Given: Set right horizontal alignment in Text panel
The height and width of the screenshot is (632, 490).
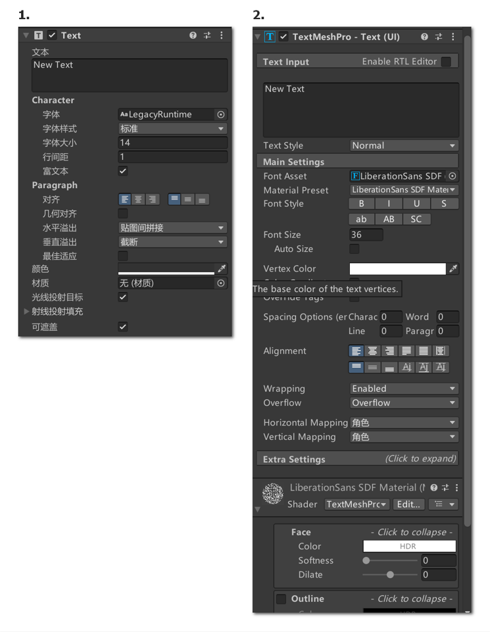Looking at the screenshot, I should 152,199.
